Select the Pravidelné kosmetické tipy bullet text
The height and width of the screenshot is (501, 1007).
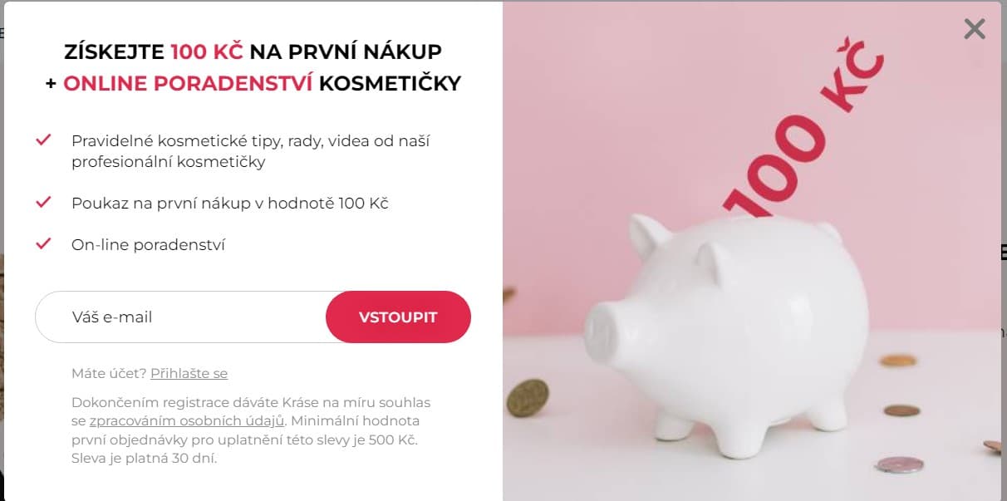tap(250, 151)
